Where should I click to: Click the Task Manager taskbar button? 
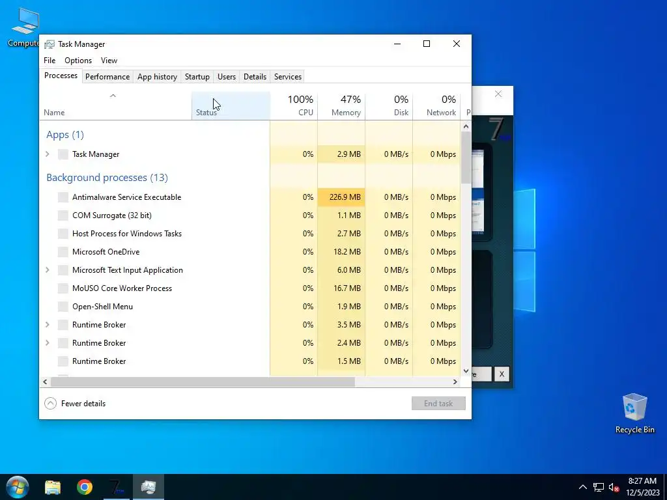[x=149, y=487]
